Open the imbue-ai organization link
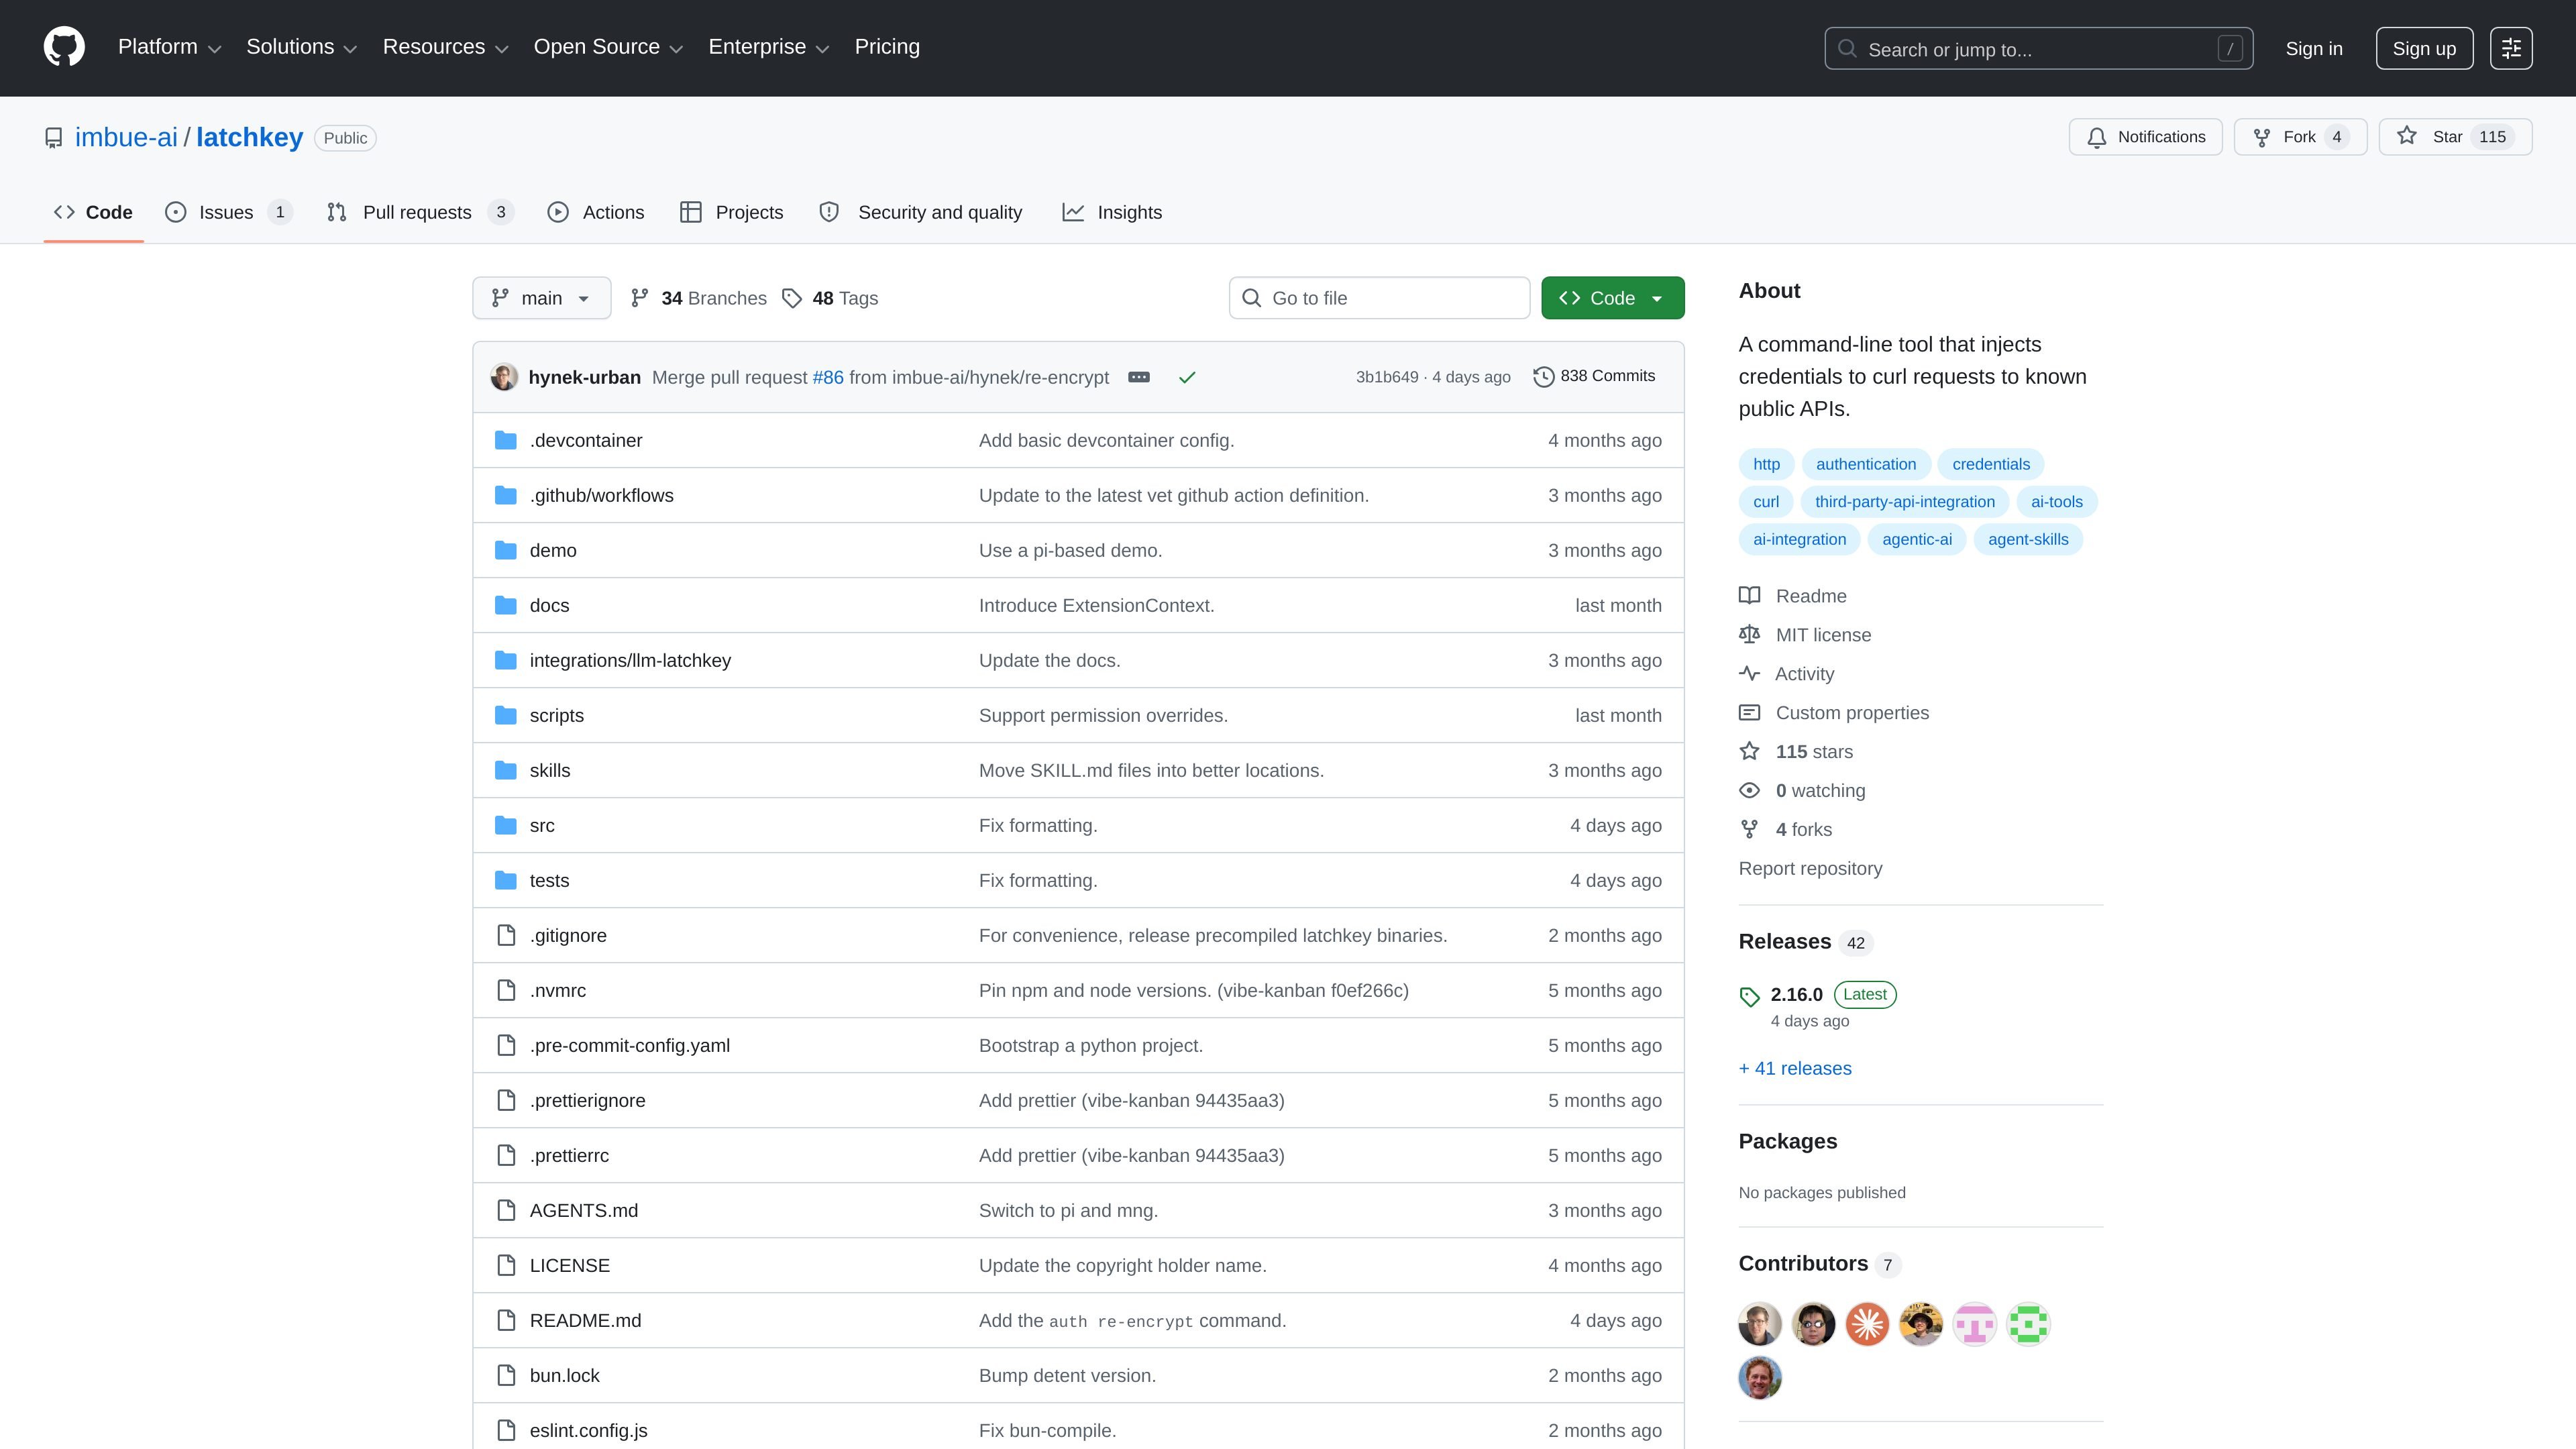The width and height of the screenshot is (2576, 1449). (126, 138)
